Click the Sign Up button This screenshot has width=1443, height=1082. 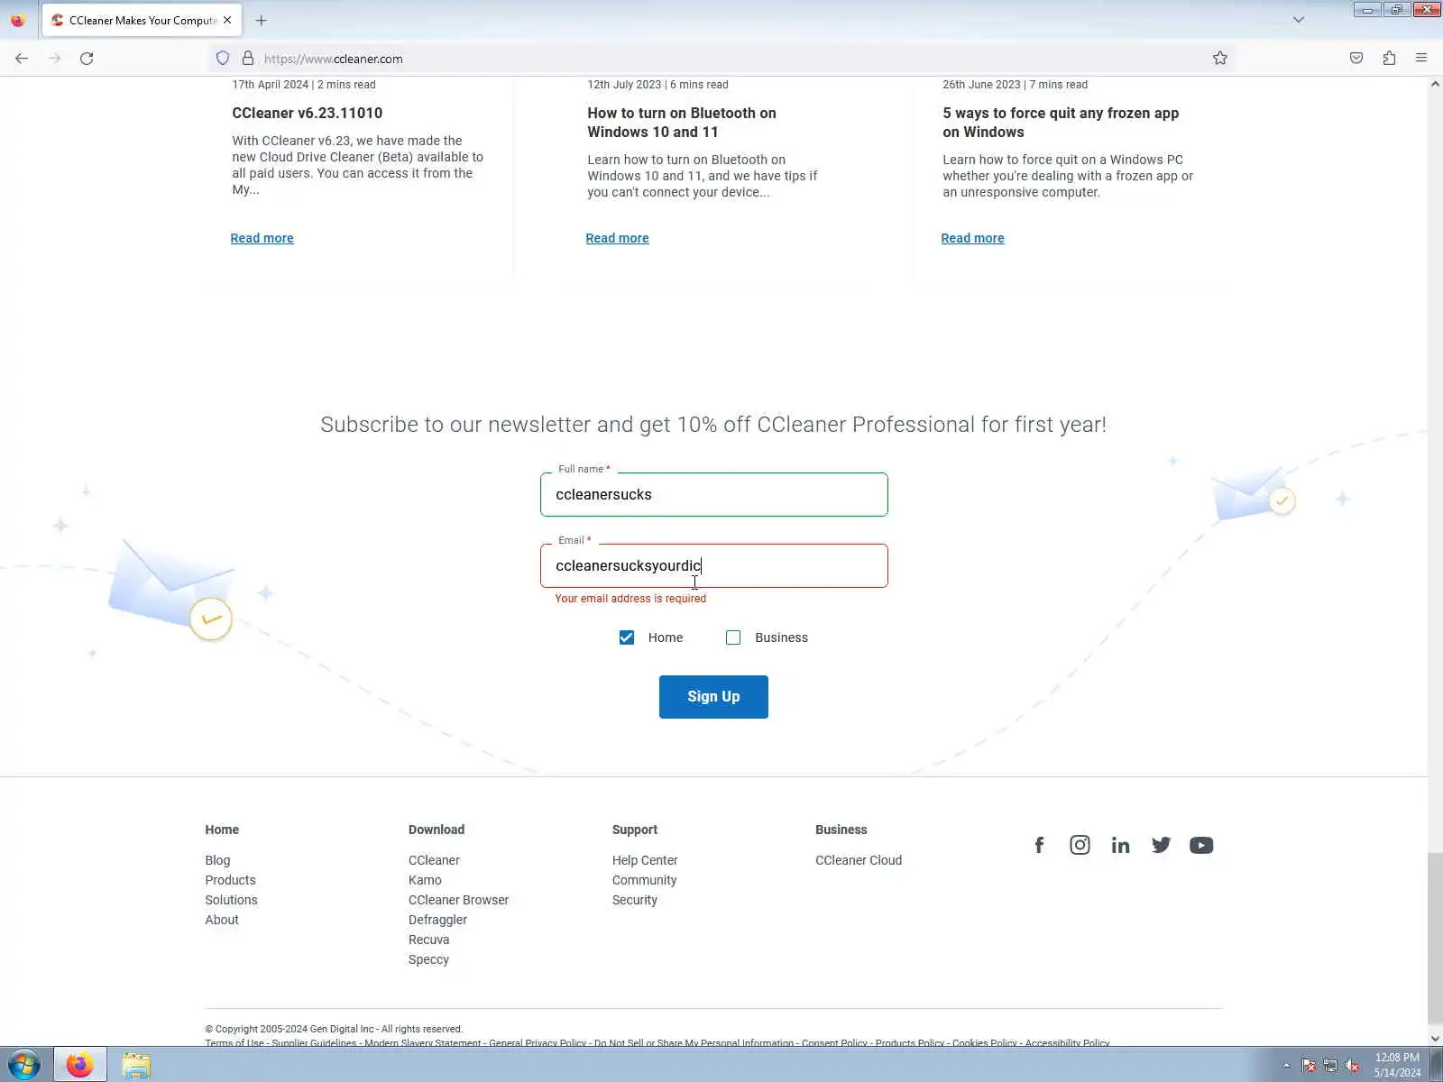[x=713, y=697]
